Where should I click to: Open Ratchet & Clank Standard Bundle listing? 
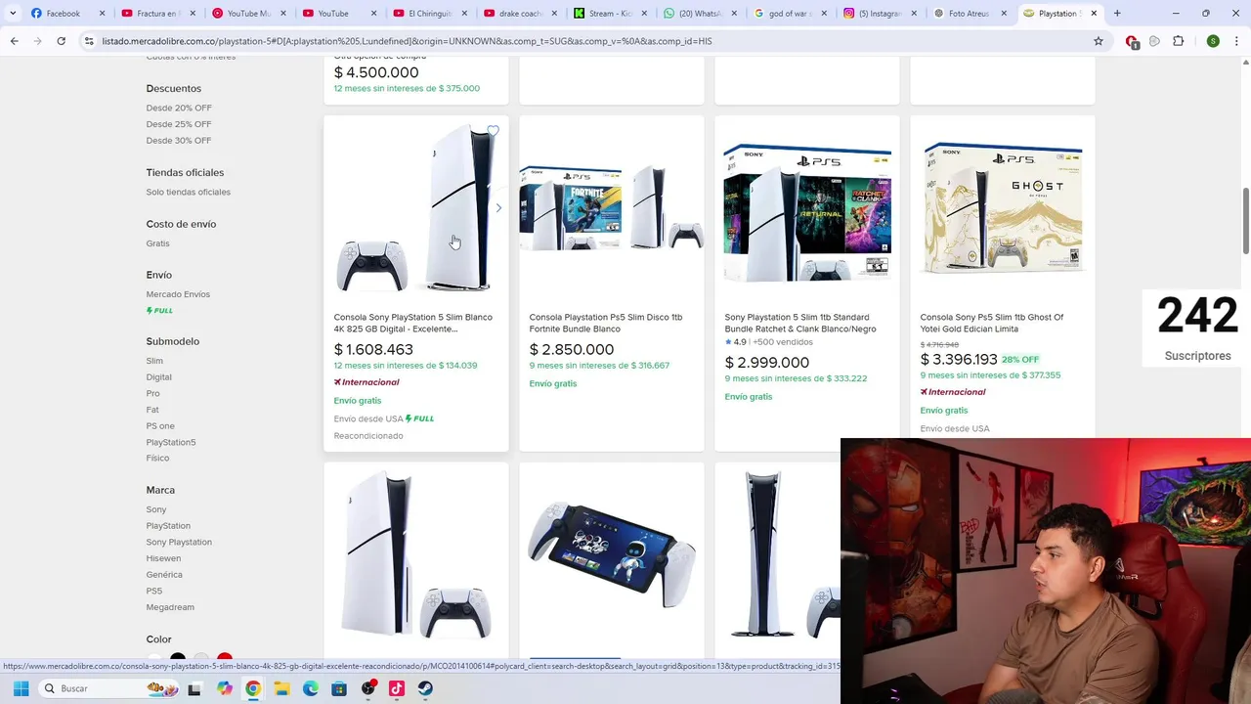pyautogui.click(x=800, y=323)
